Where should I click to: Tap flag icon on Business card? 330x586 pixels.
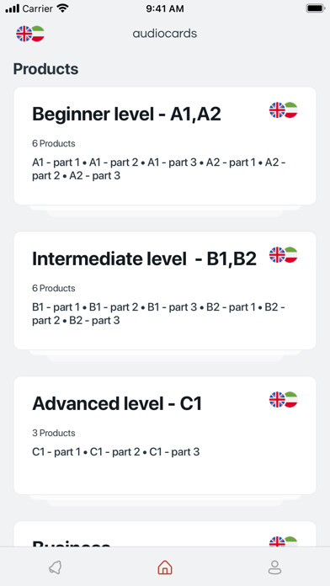284,541
